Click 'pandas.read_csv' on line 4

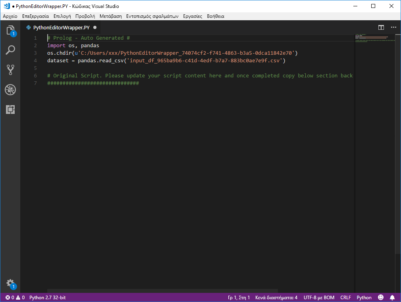tap(101, 61)
